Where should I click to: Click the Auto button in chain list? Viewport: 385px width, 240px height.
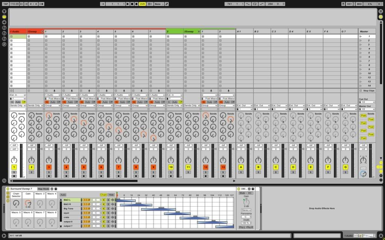[63, 195]
